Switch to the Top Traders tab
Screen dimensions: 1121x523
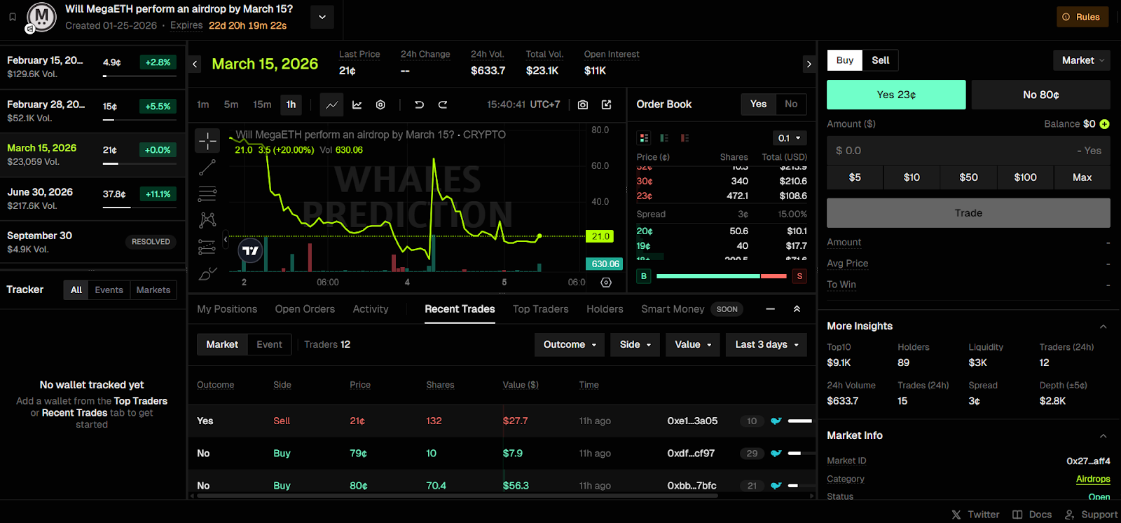(540, 309)
